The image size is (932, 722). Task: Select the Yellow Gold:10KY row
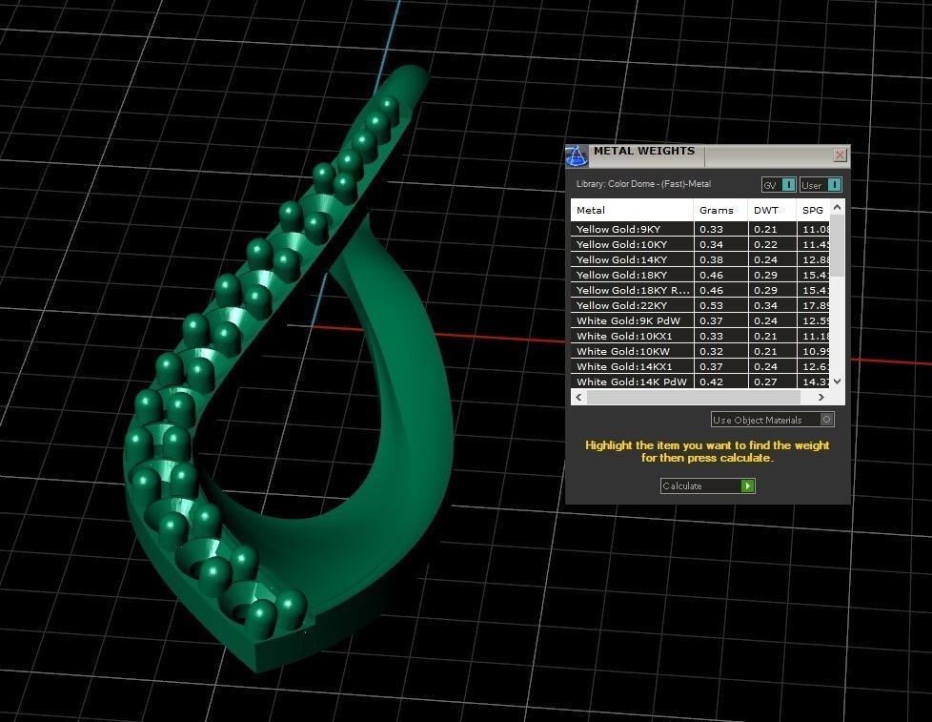699,244
